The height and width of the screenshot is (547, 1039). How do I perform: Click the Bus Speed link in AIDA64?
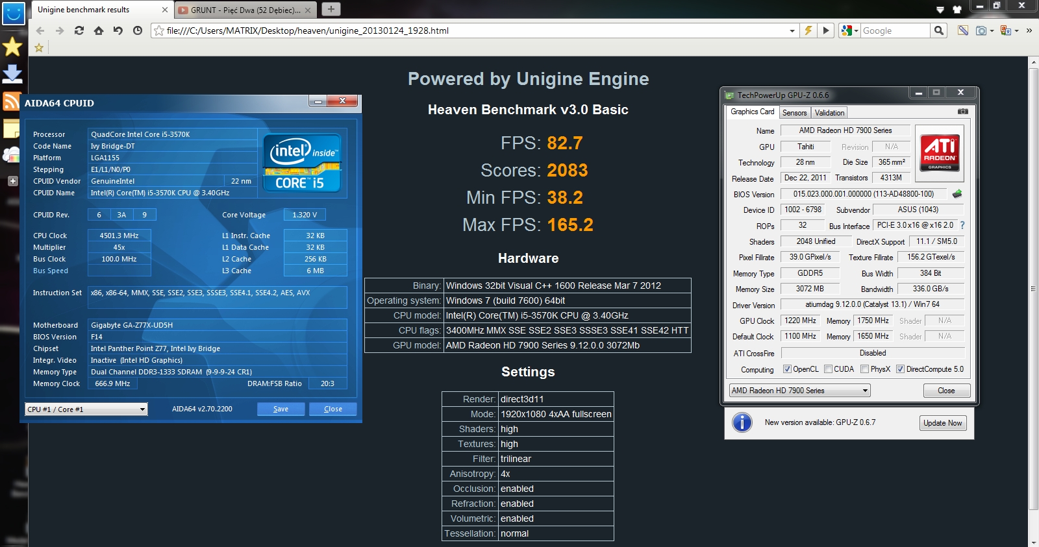51,271
